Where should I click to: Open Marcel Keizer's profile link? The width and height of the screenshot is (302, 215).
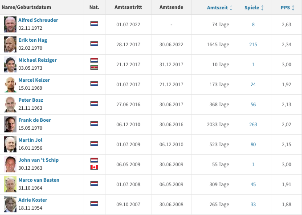click(x=34, y=80)
